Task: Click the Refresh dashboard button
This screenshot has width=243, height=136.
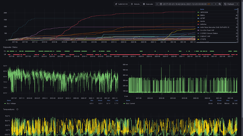Action: (x=229, y=4)
